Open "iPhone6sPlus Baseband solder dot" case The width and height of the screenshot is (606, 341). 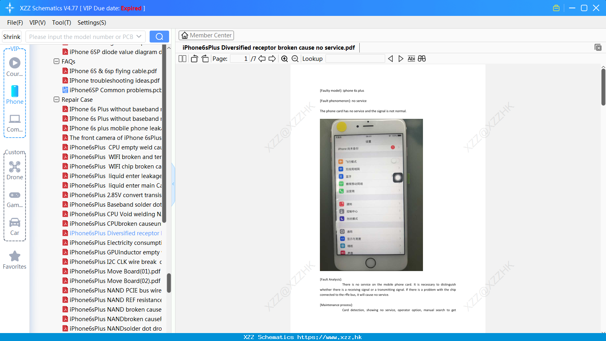point(112,205)
